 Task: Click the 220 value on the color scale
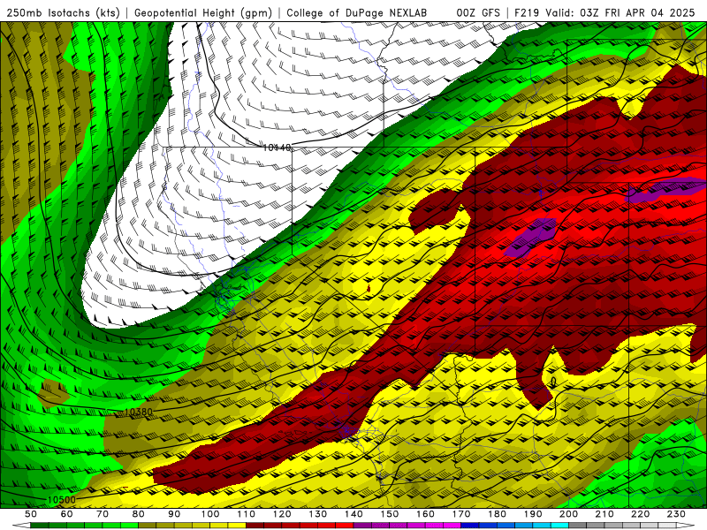click(x=640, y=514)
